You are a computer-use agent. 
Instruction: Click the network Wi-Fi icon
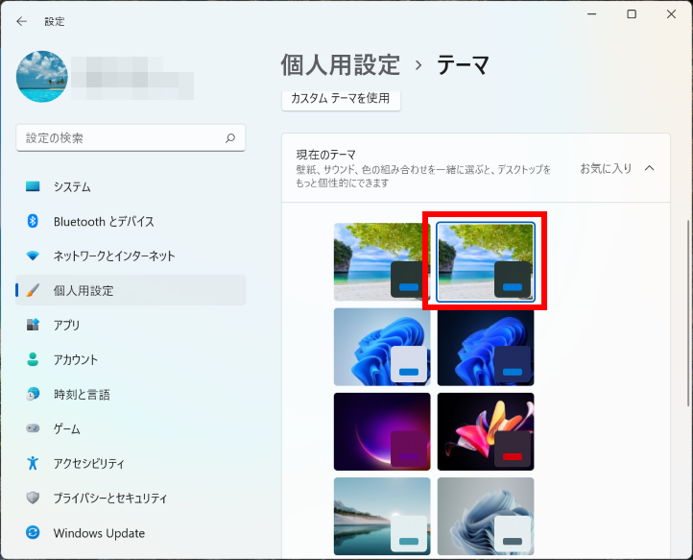click(x=33, y=256)
